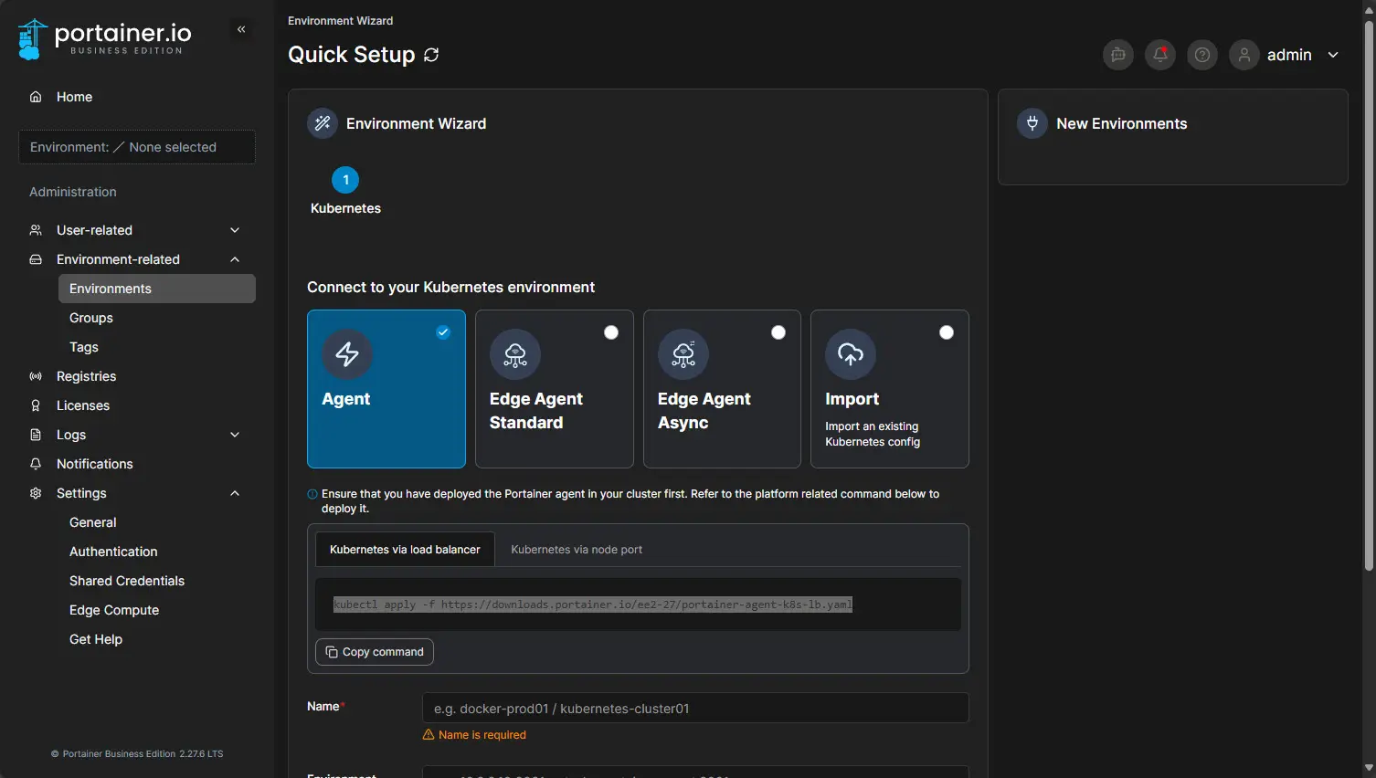
Task: Click the environment Name input field
Action: coord(694,709)
